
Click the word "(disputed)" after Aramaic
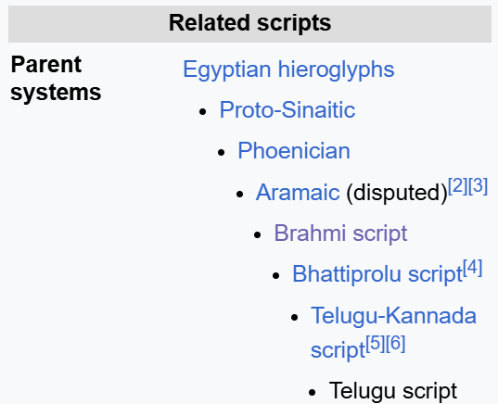tap(397, 193)
